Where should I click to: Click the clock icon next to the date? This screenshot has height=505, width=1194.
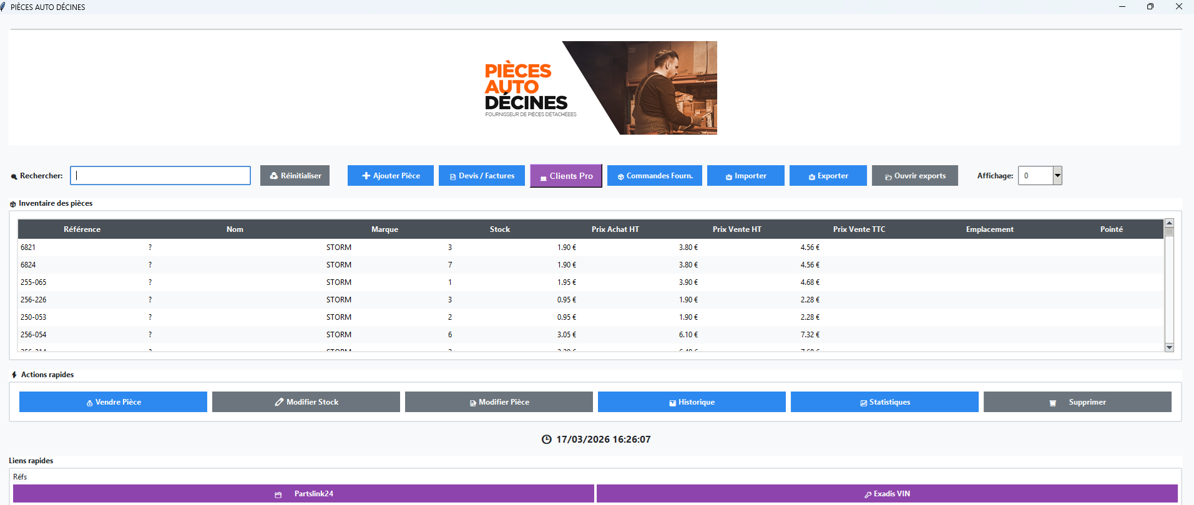pos(547,440)
